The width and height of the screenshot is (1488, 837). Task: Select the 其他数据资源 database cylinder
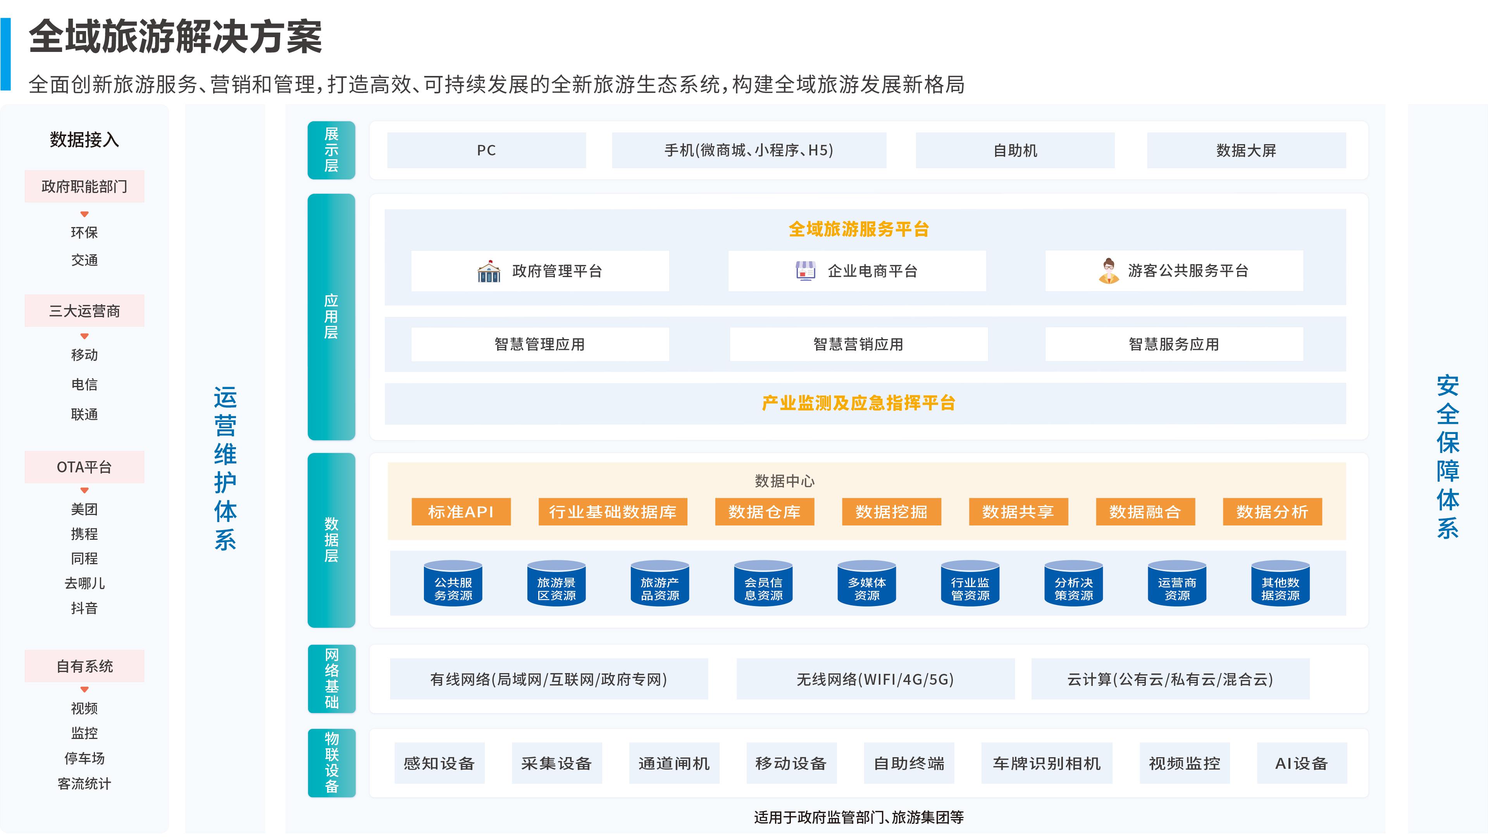(x=1280, y=584)
